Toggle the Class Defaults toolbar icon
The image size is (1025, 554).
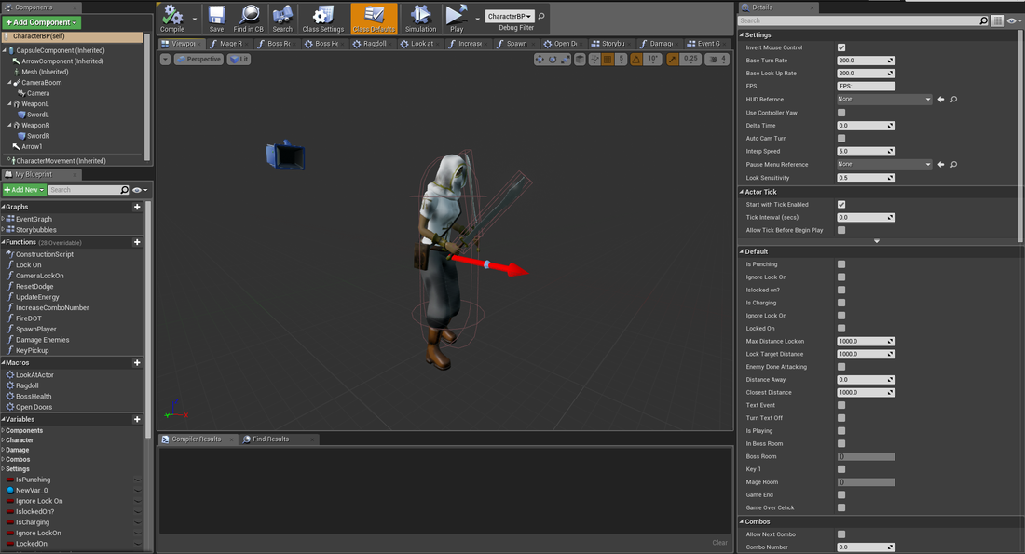coord(374,16)
